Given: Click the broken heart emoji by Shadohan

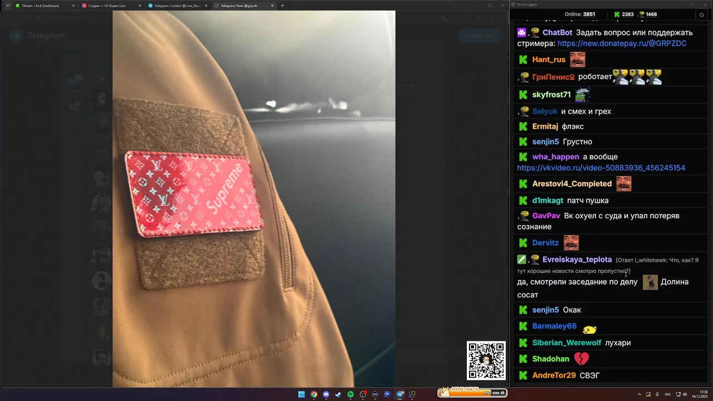Looking at the screenshot, I should coord(581,359).
